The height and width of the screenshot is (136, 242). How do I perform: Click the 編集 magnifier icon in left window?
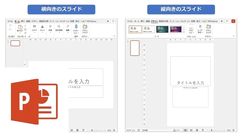click(x=68, y=26)
